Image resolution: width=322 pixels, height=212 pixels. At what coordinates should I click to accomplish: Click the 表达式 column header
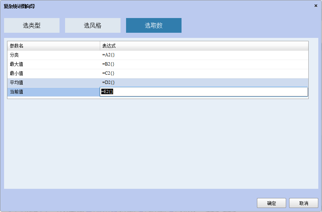[204, 46]
